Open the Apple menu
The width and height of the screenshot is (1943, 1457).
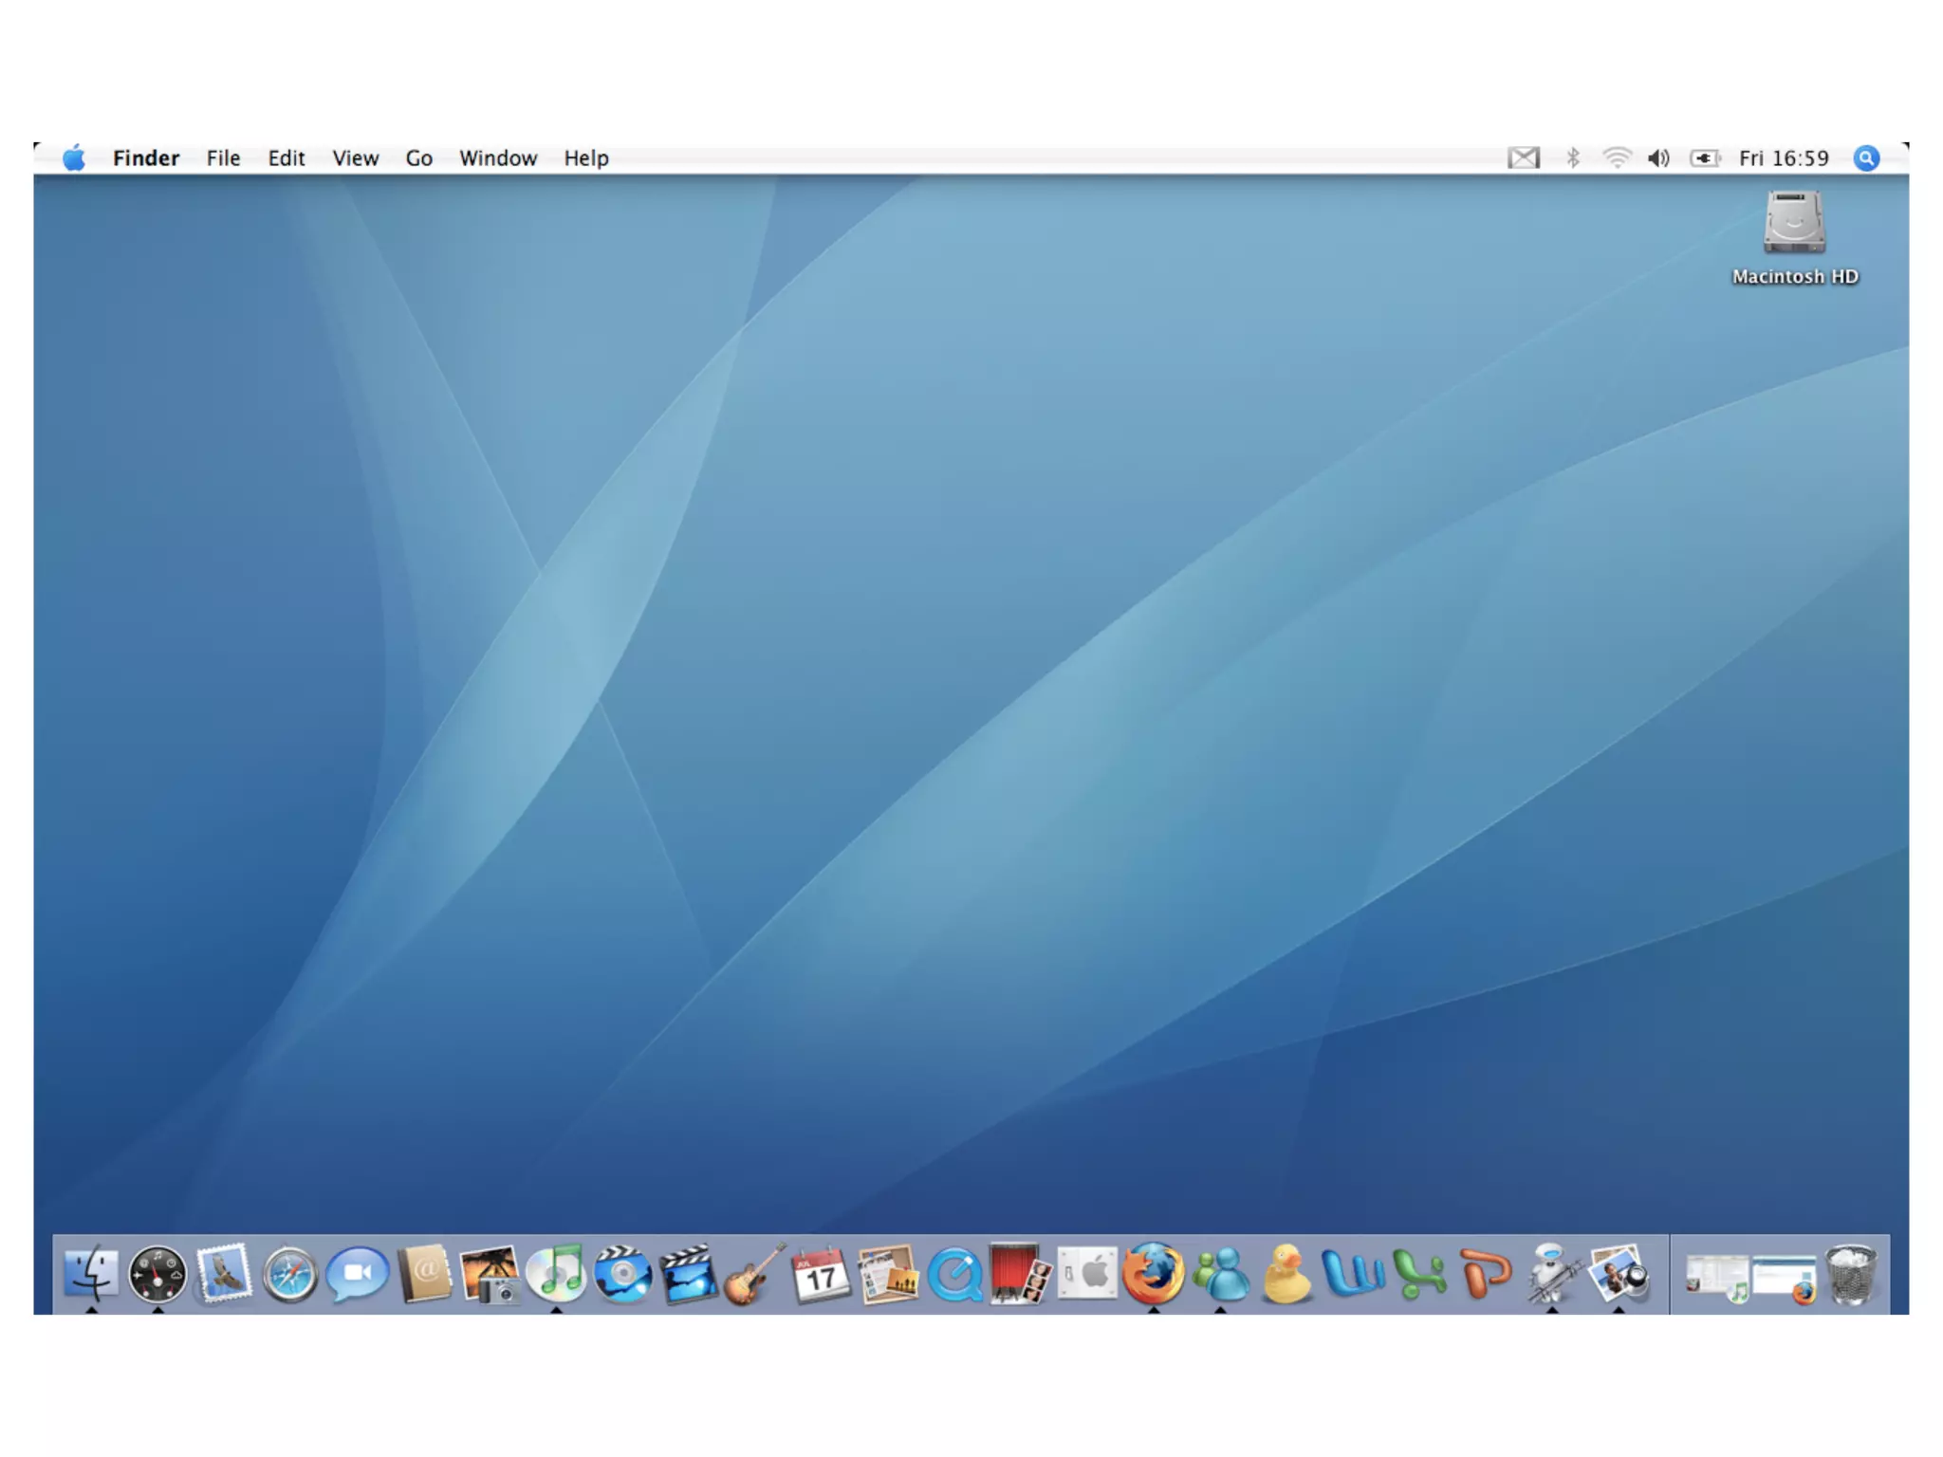point(74,158)
